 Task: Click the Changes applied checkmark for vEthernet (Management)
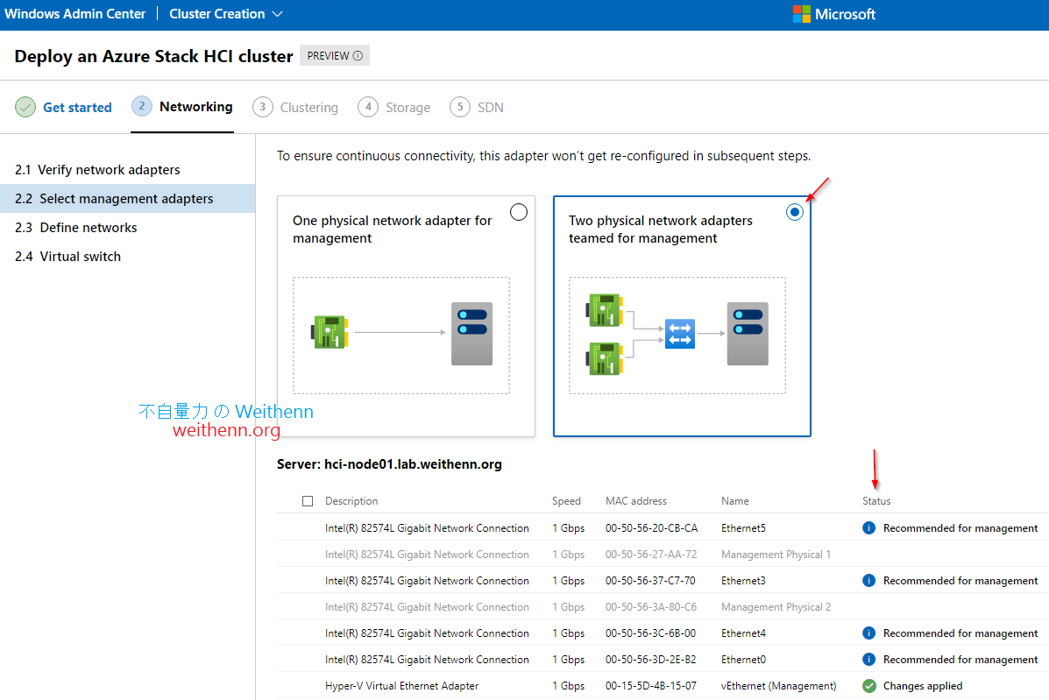pos(868,685)
